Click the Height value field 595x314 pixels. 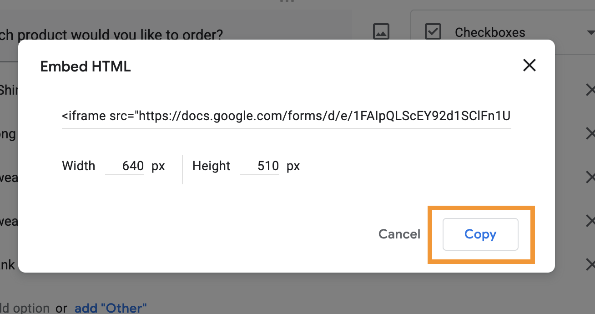click(x=260, y=166)
